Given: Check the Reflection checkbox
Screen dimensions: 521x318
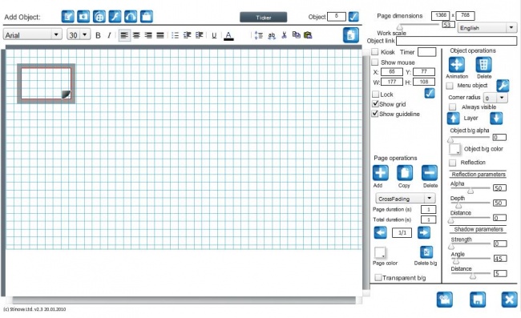Looking at the screenshot, I should coord(452,163).
